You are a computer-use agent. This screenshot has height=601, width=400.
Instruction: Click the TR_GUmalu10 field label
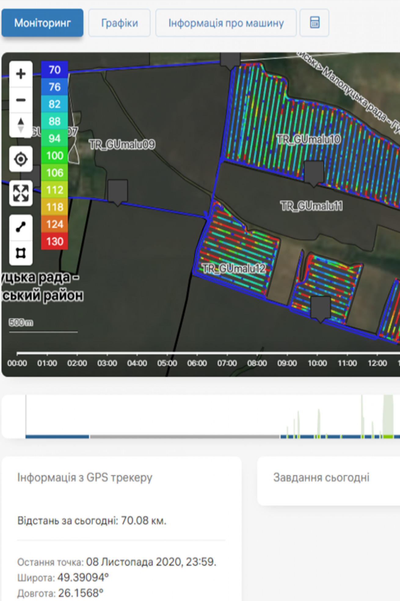(x=309, y=139)
